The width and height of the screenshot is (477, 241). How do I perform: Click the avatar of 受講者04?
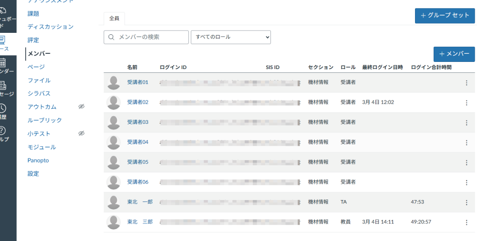coord(114,142)
